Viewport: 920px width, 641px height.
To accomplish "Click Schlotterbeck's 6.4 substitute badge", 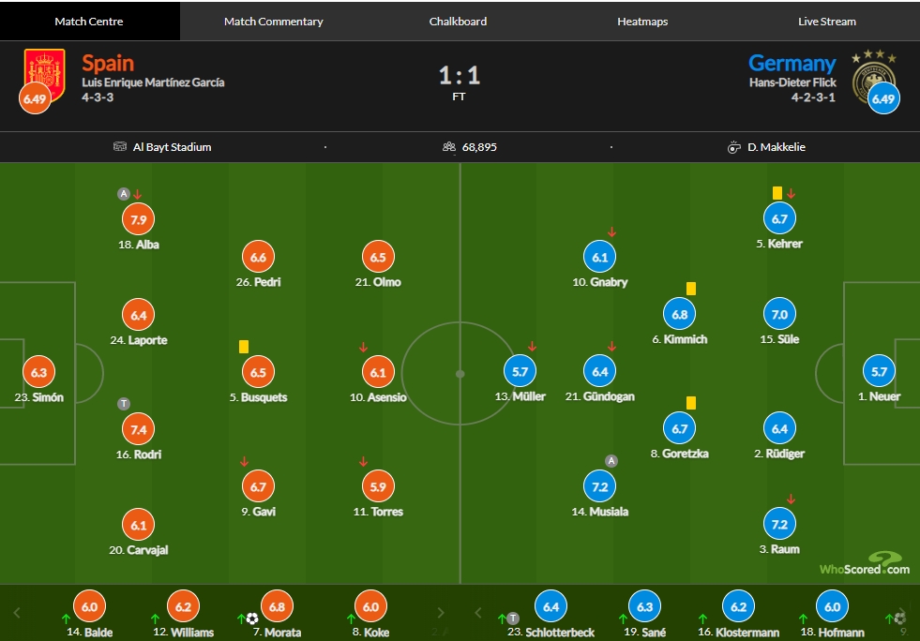I will (x=550, y=606).
